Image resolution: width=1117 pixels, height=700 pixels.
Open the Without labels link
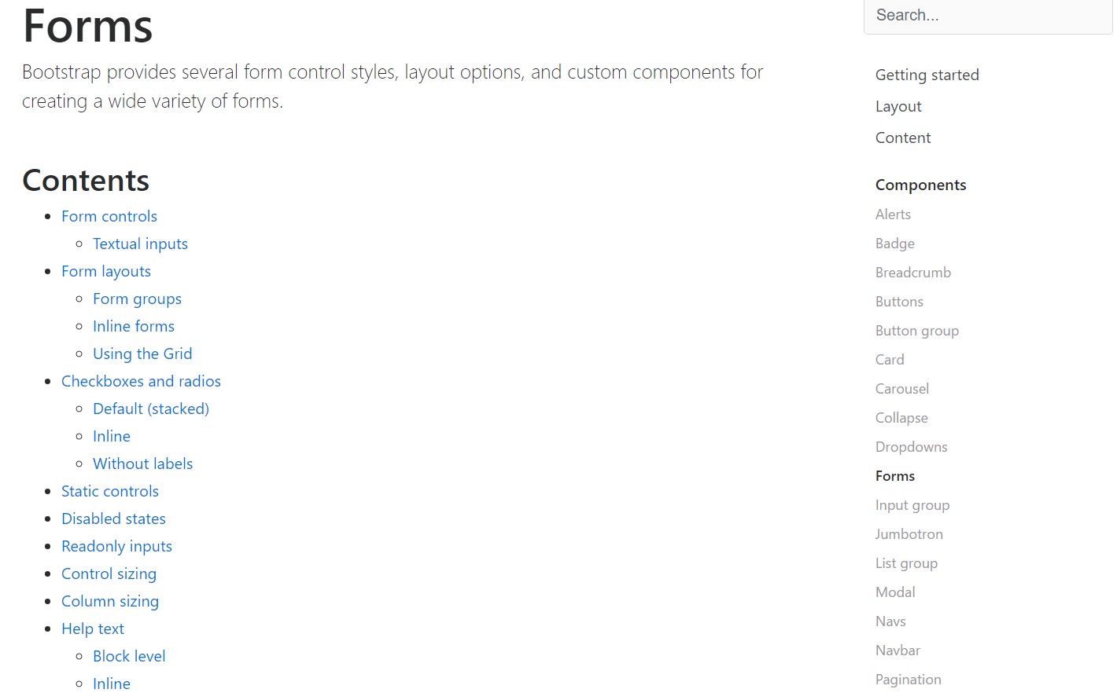142,464
